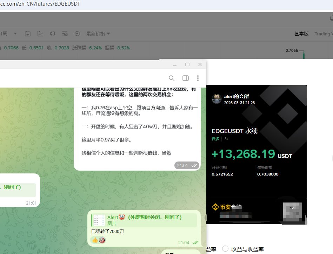The height and width of the screenshot is (254, 333).
Task: Expand 1周 timeframe dropdown arrow
Action: tap(15, 34)
